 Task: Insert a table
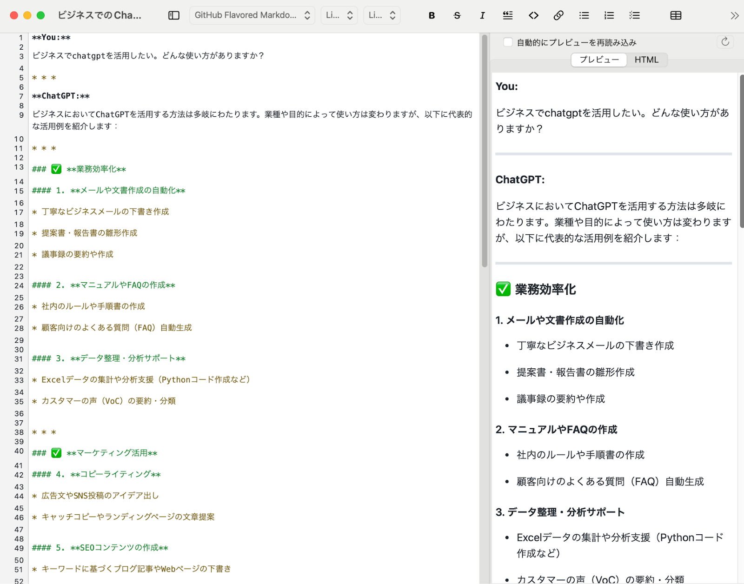coord(675,15)
